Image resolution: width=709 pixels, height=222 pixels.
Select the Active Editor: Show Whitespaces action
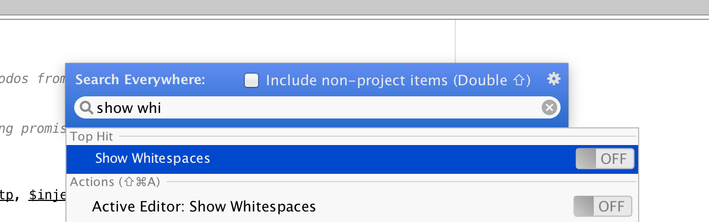click(204, 206)
